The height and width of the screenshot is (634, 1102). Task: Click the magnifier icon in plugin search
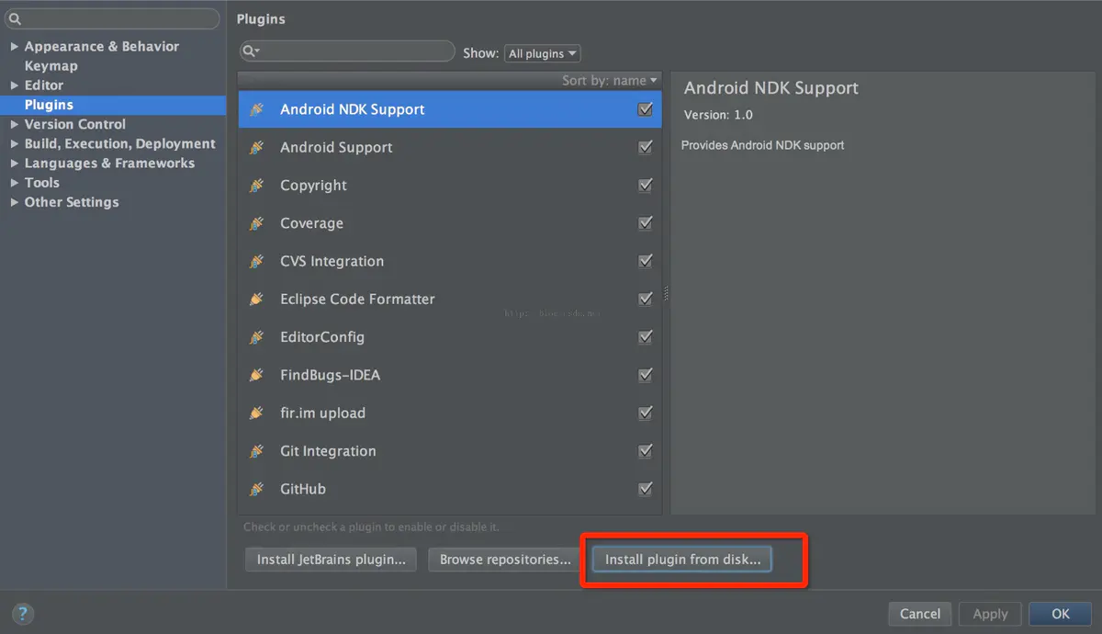251,51
